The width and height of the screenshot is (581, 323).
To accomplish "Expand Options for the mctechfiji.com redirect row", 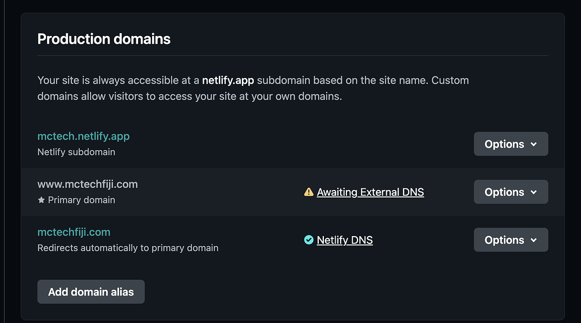I will (x=511, y=240).
